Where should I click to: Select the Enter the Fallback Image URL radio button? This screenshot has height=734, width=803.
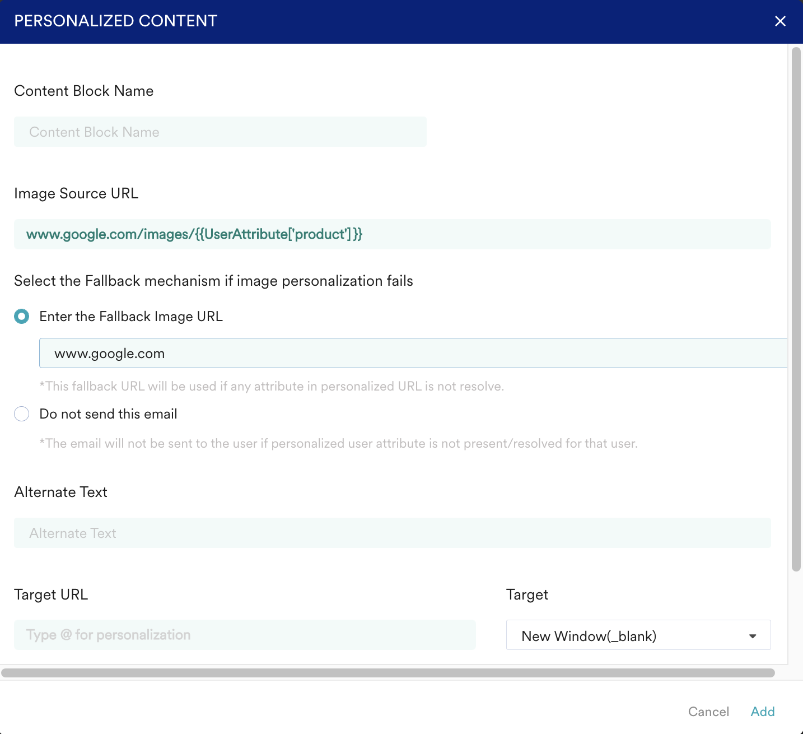point(22,317)
